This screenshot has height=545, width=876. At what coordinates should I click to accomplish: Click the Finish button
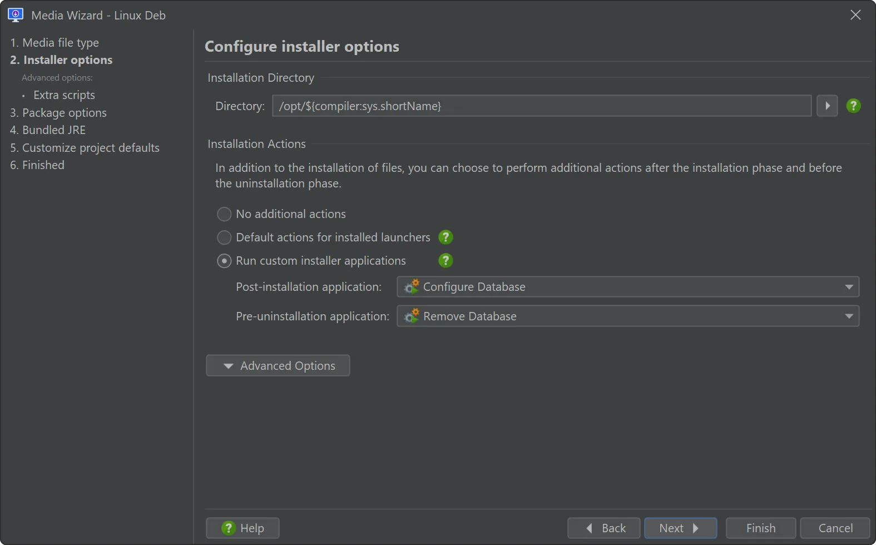coord(761,528)
